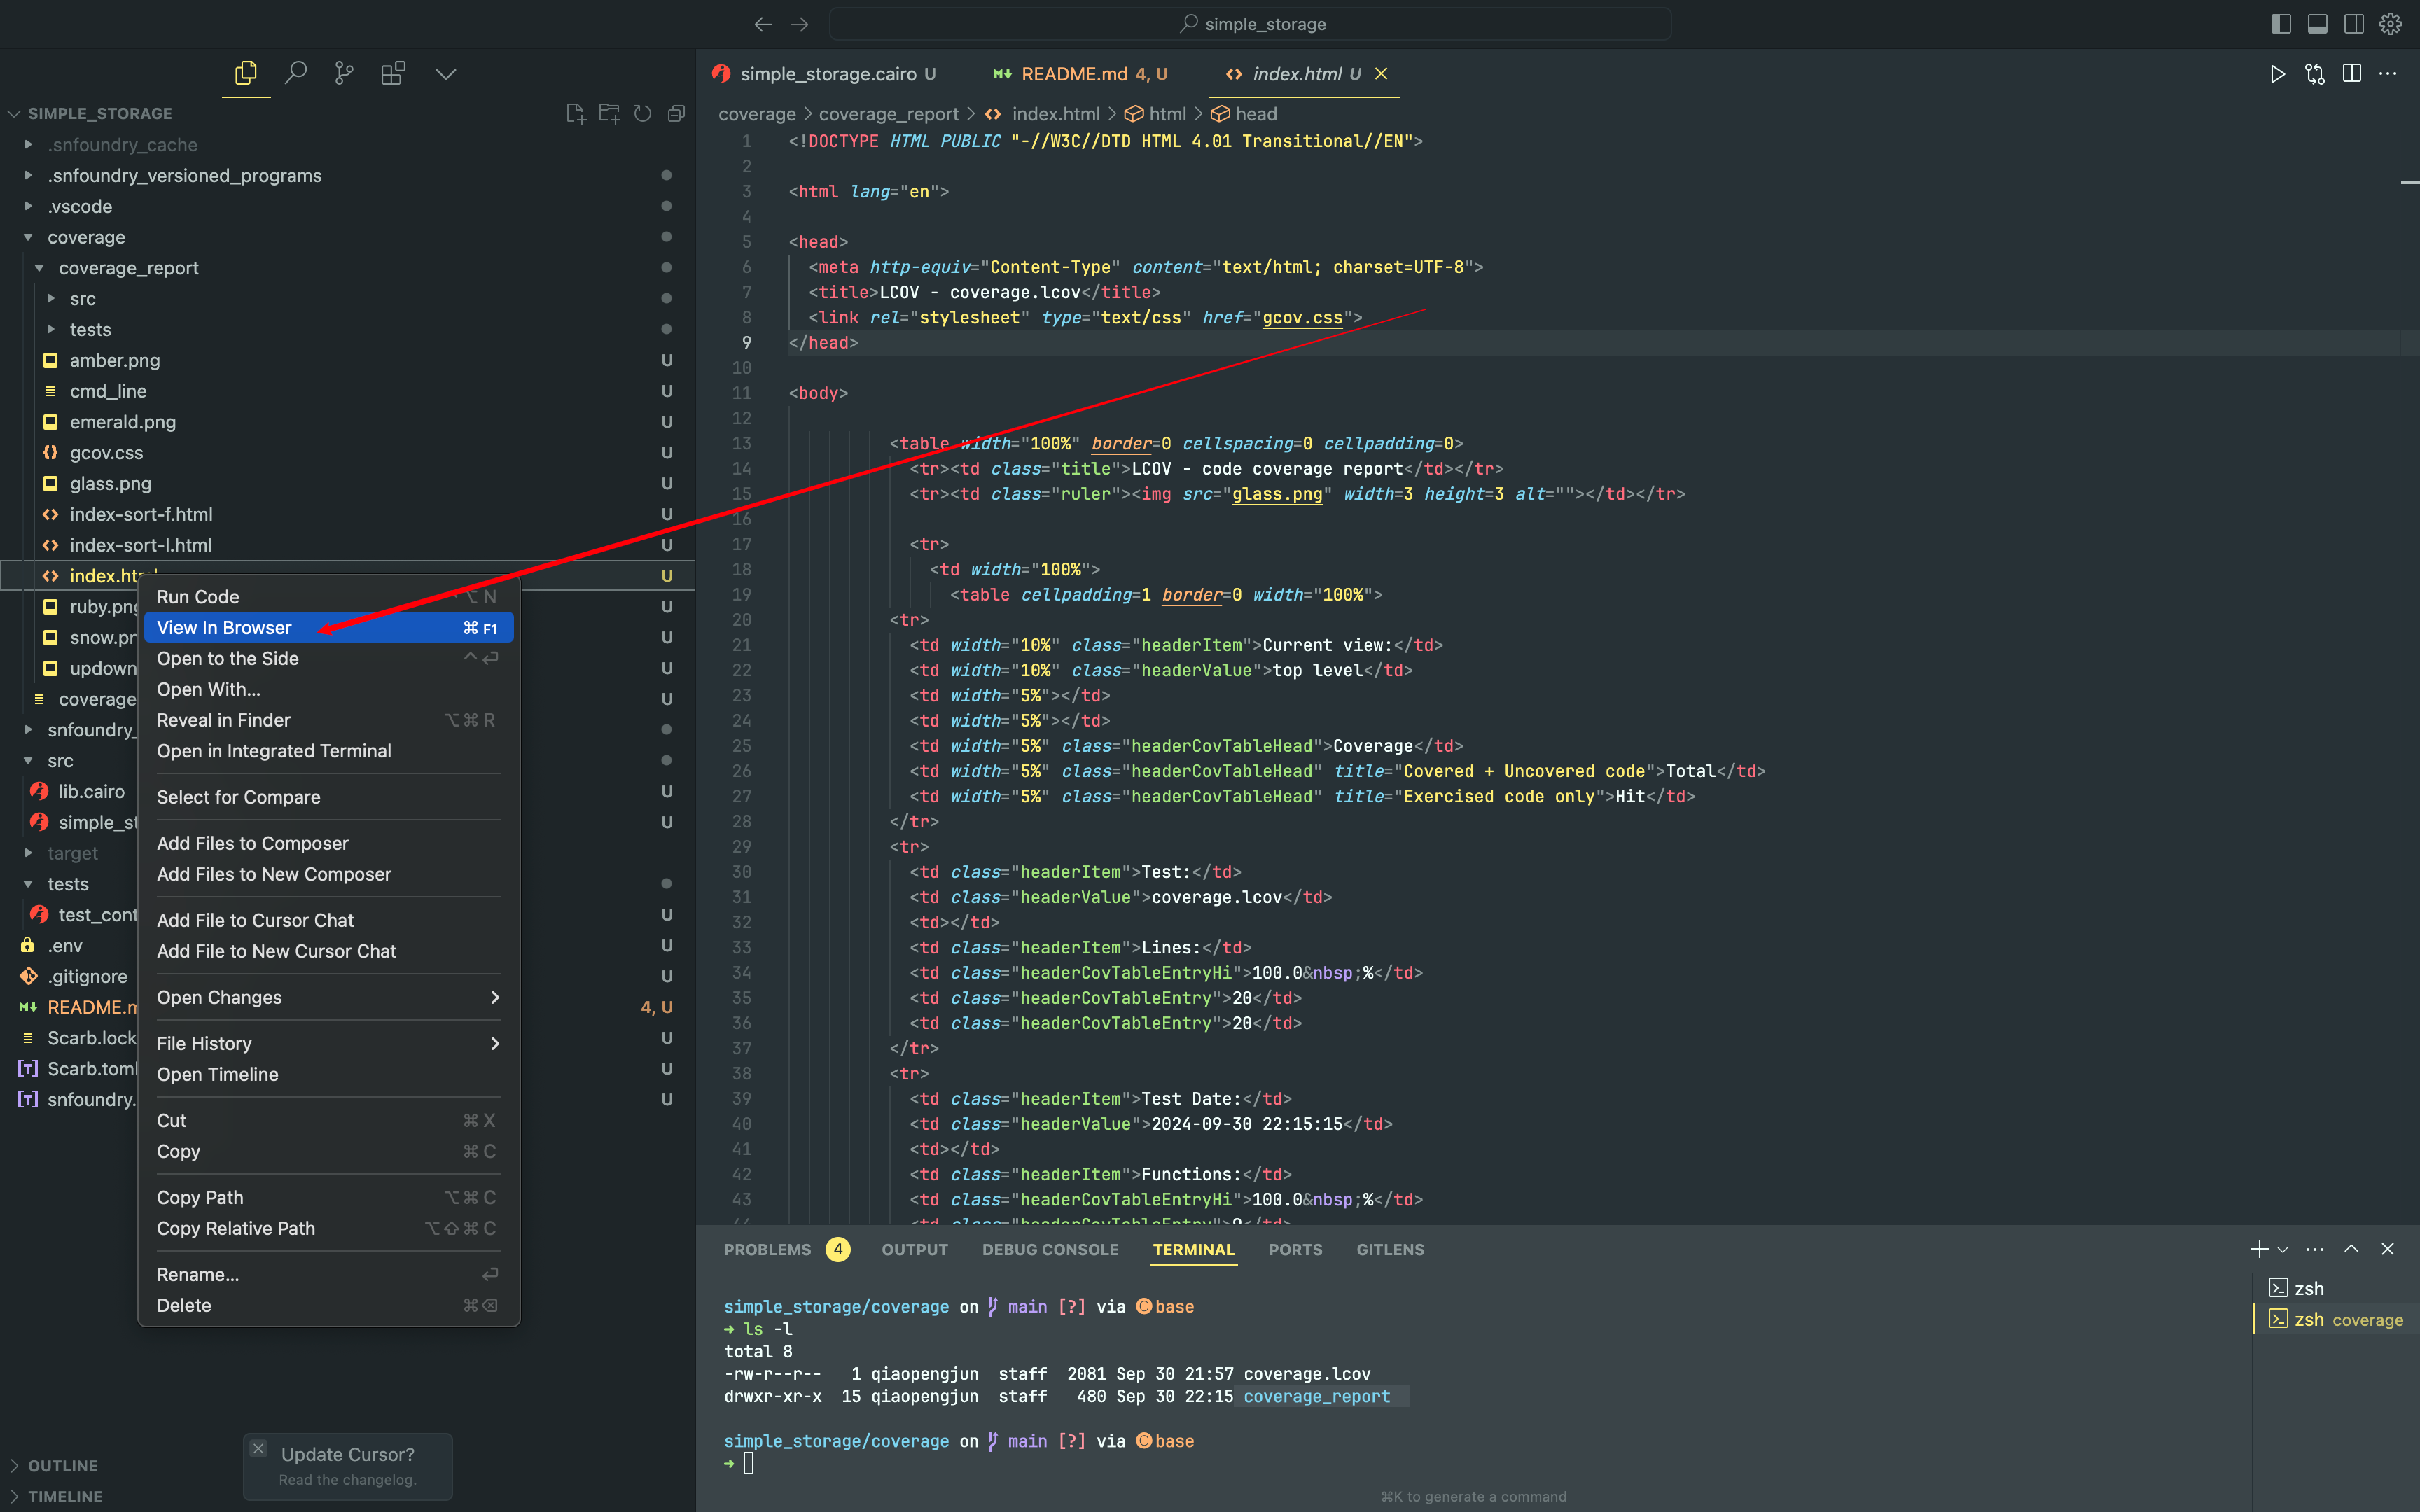Expand the Open Changes submenu
This screenshot has width=2420, height=1512.
pos(328,997)
